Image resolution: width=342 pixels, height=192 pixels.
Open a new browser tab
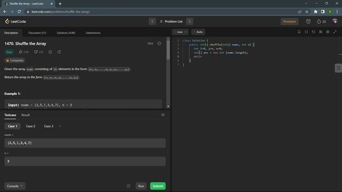coord(60,4)
